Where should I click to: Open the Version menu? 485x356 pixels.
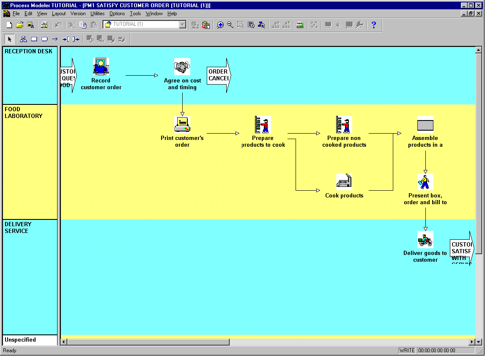pyautogui.click(x=78, y=14)
